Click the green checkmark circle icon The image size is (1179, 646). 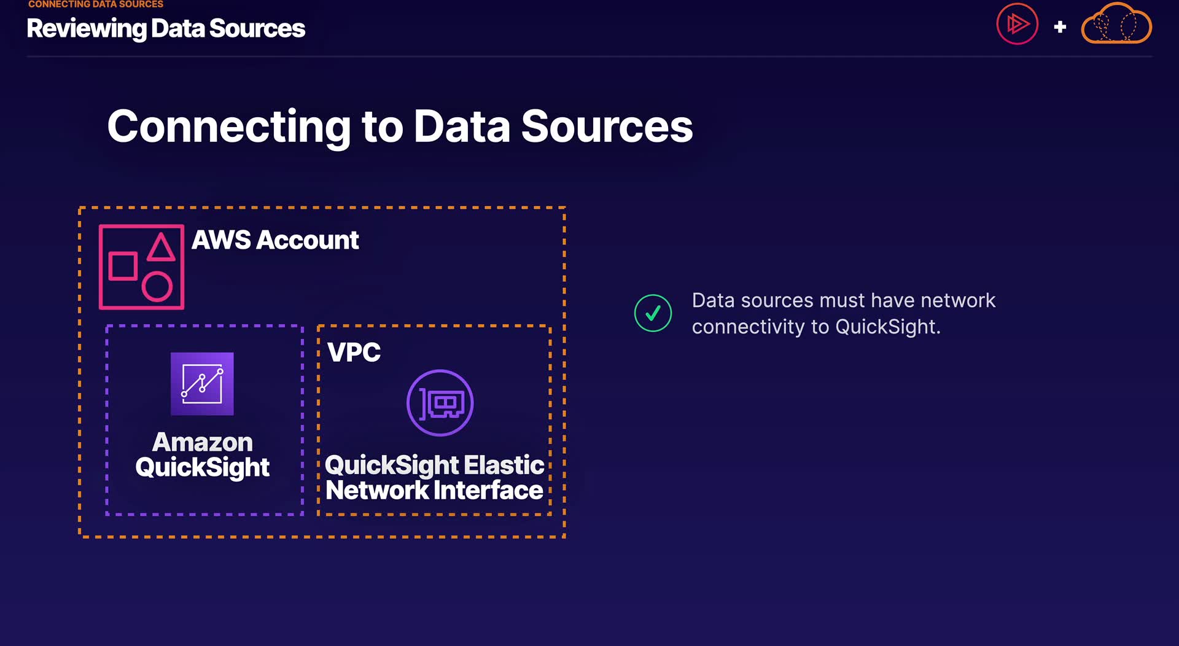[x=653, y=313]
